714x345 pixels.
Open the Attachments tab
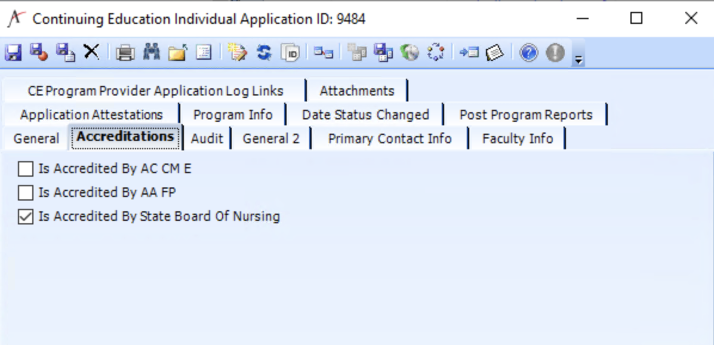(356, 90)
